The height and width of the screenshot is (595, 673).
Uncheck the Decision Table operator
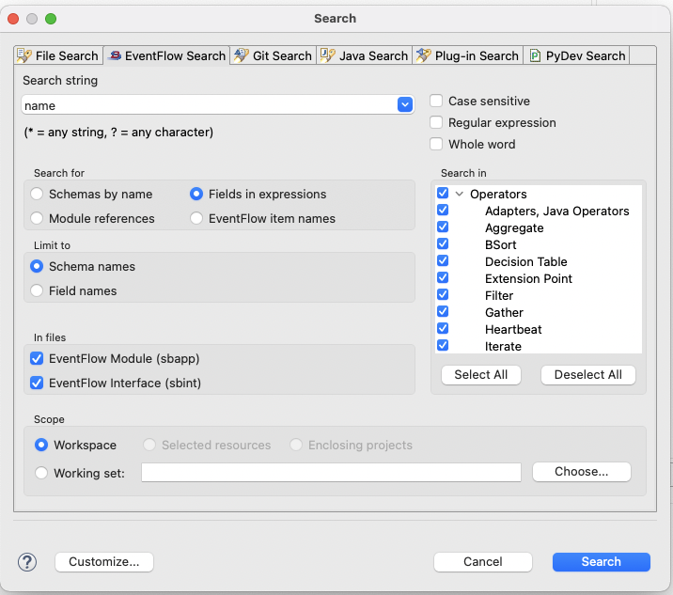pos(443,261)
